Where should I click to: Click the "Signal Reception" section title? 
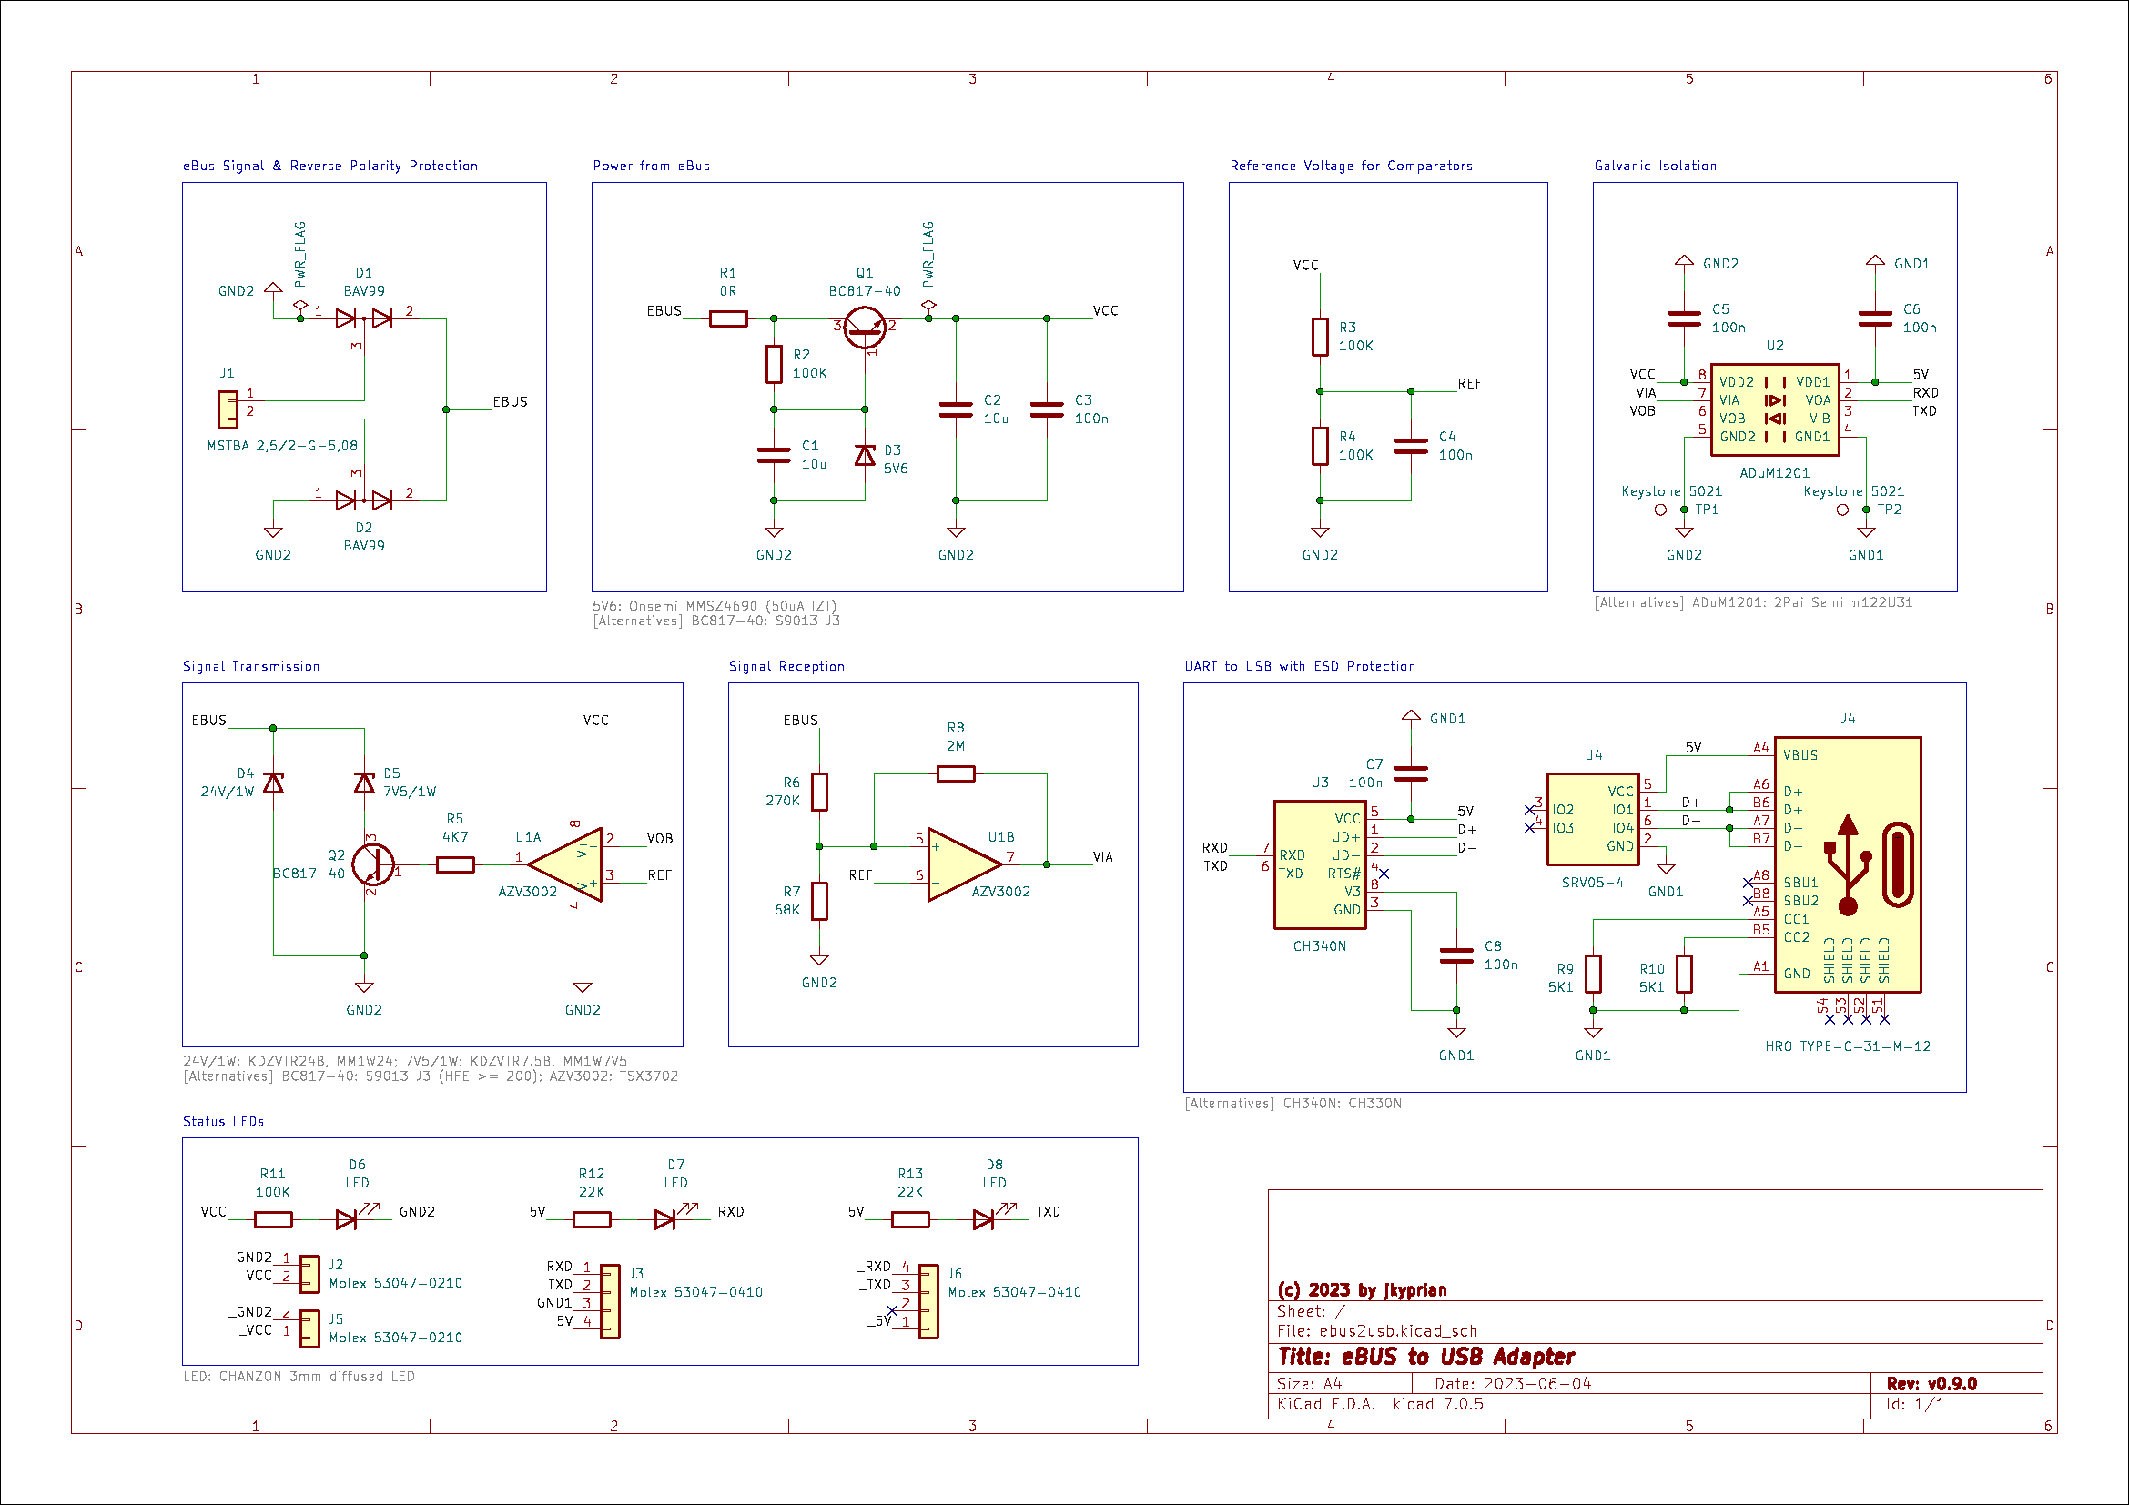point(786,666)
